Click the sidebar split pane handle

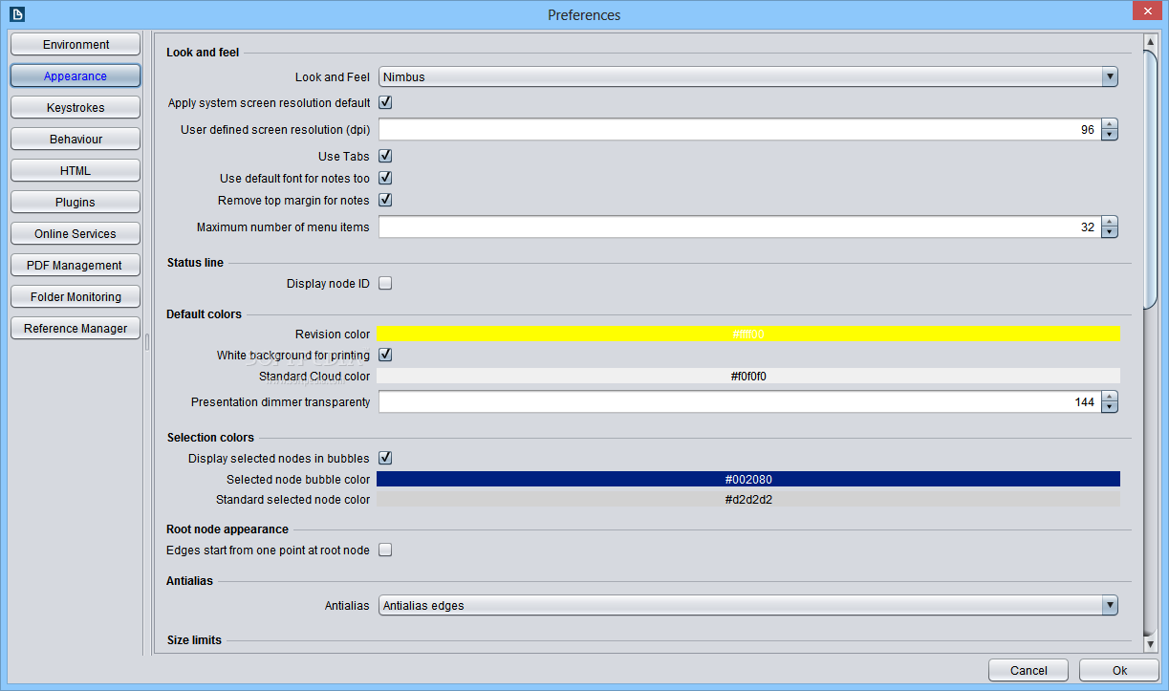pyautogui.click(x=147, y=342)
